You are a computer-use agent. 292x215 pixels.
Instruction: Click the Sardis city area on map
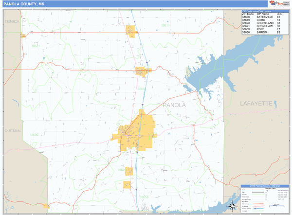[142, 72]
